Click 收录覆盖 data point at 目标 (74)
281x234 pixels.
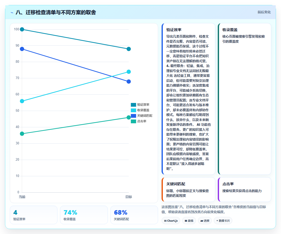click(129, 72)
